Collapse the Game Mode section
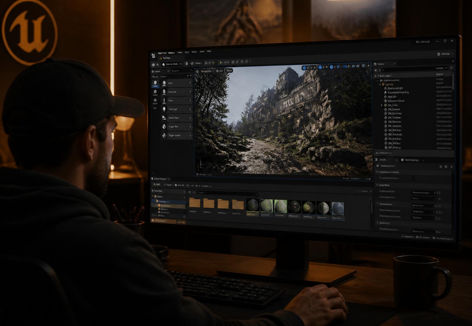 377,185
